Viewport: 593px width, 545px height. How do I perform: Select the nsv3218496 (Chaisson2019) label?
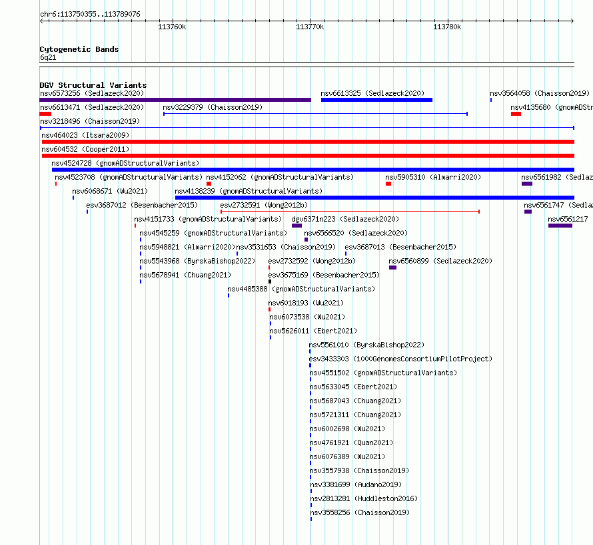coord(90,121)
